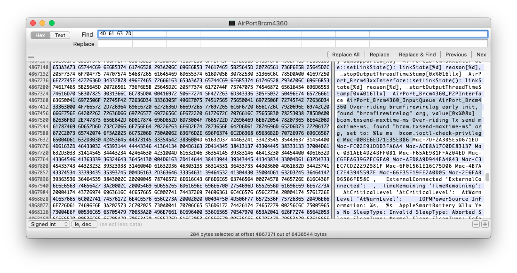Minimize the window with yellow button
The width and height of the screenshot is (517, 273).
(42, 23)
